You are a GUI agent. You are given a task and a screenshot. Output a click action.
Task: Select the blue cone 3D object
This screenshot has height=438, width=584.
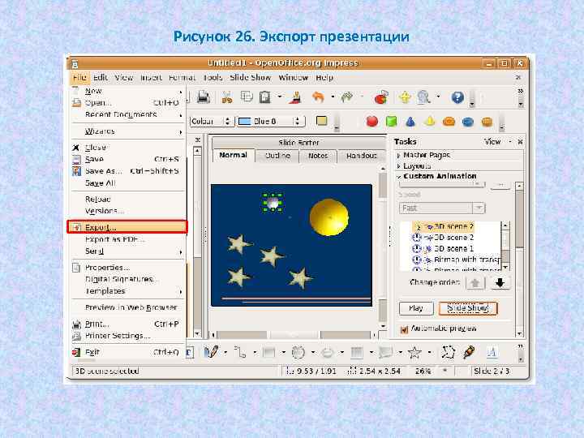point(410,122)
